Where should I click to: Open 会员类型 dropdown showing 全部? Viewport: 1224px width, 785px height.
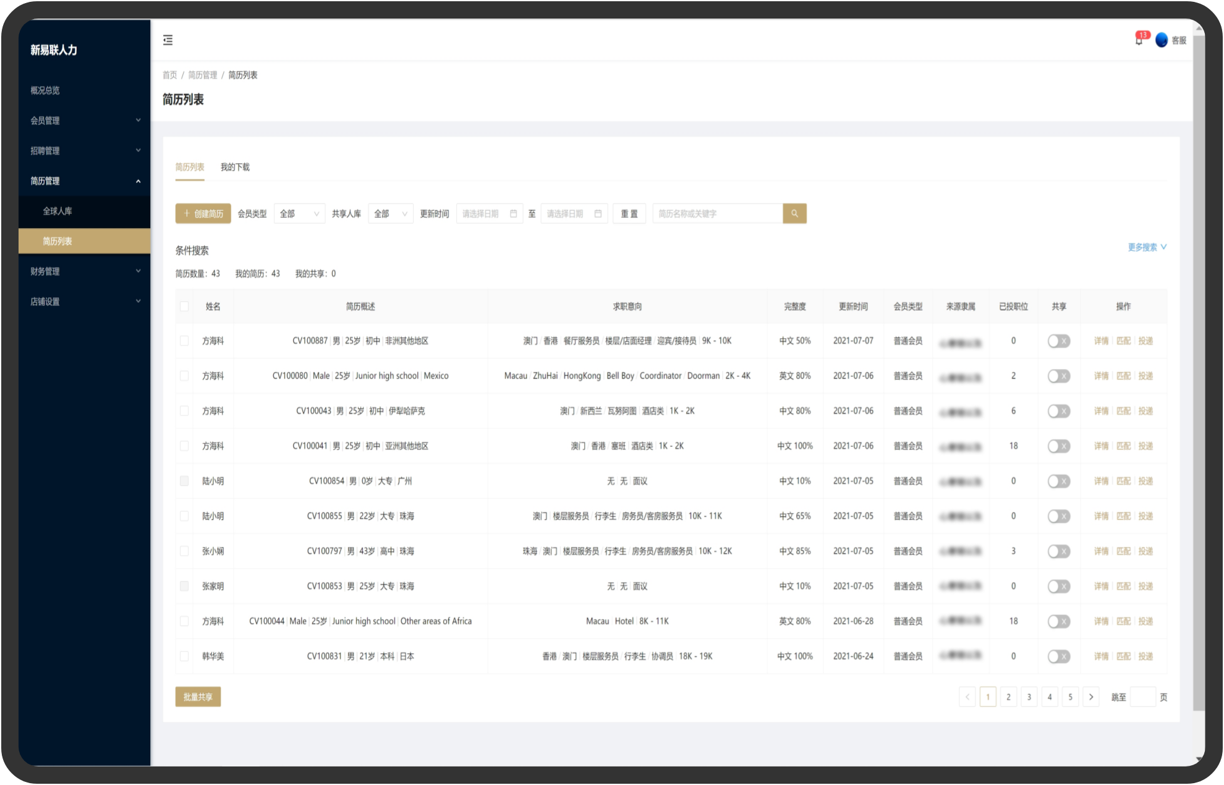(299, 214)
